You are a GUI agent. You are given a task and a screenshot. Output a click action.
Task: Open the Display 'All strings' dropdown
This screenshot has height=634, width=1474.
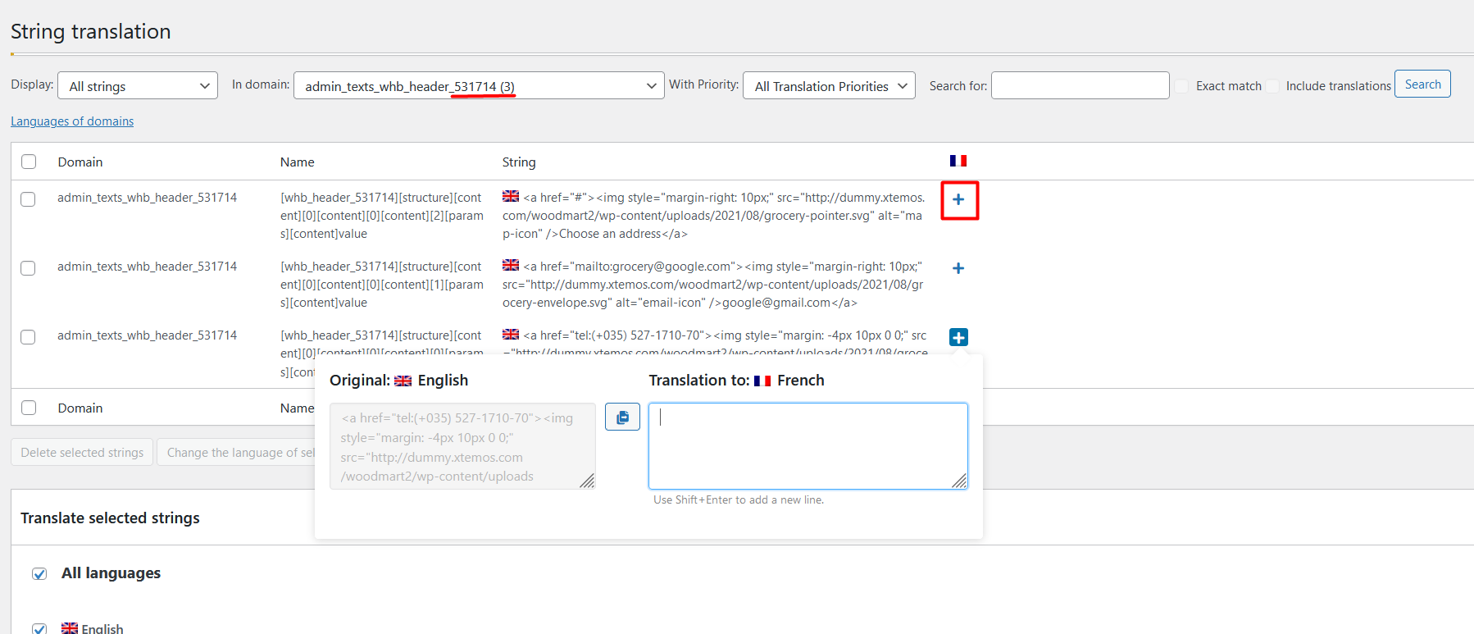(x=138, y=86)
